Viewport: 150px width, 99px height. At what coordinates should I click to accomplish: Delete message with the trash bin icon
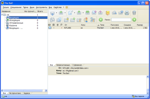pyautogui.click(x=134, y=13)
